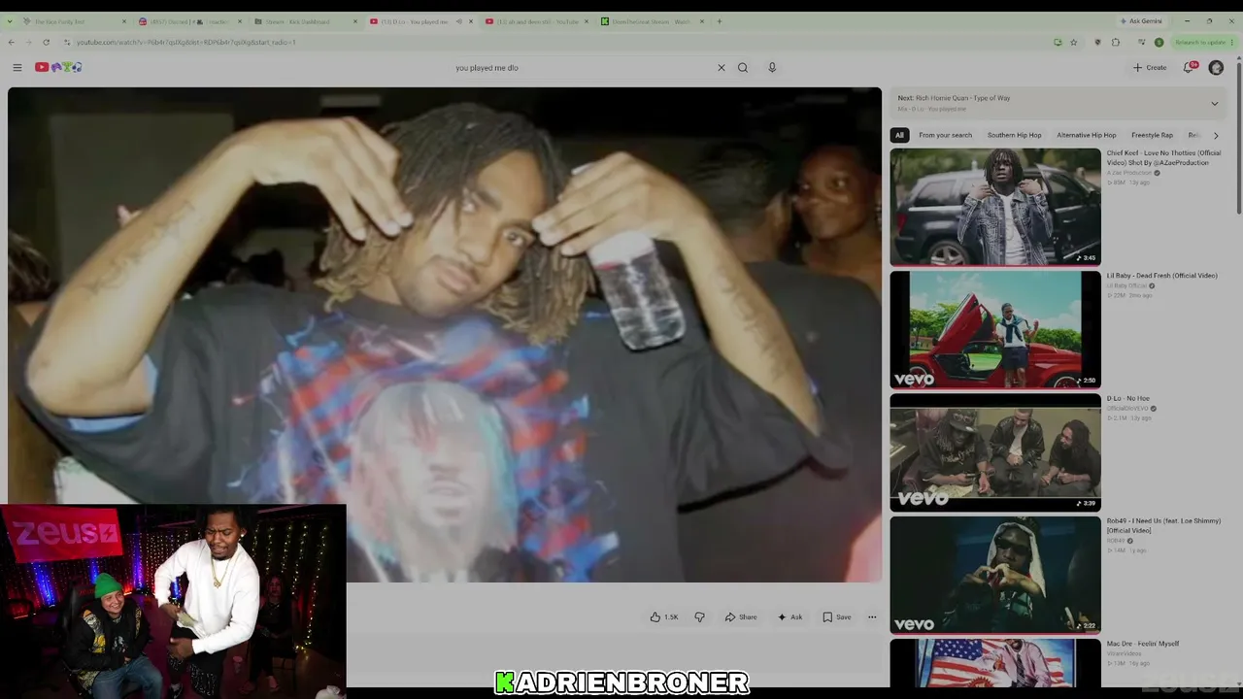Bookmark this page with the star icon

coord(1074,42)
